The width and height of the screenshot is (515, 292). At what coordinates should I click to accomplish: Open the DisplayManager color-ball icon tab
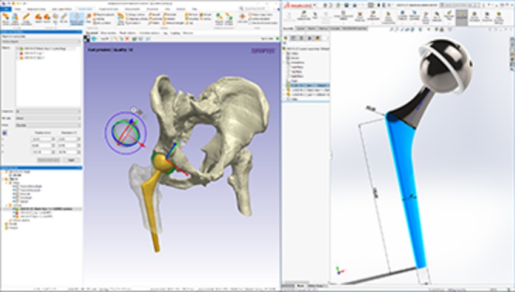click(x=319, y=38)
